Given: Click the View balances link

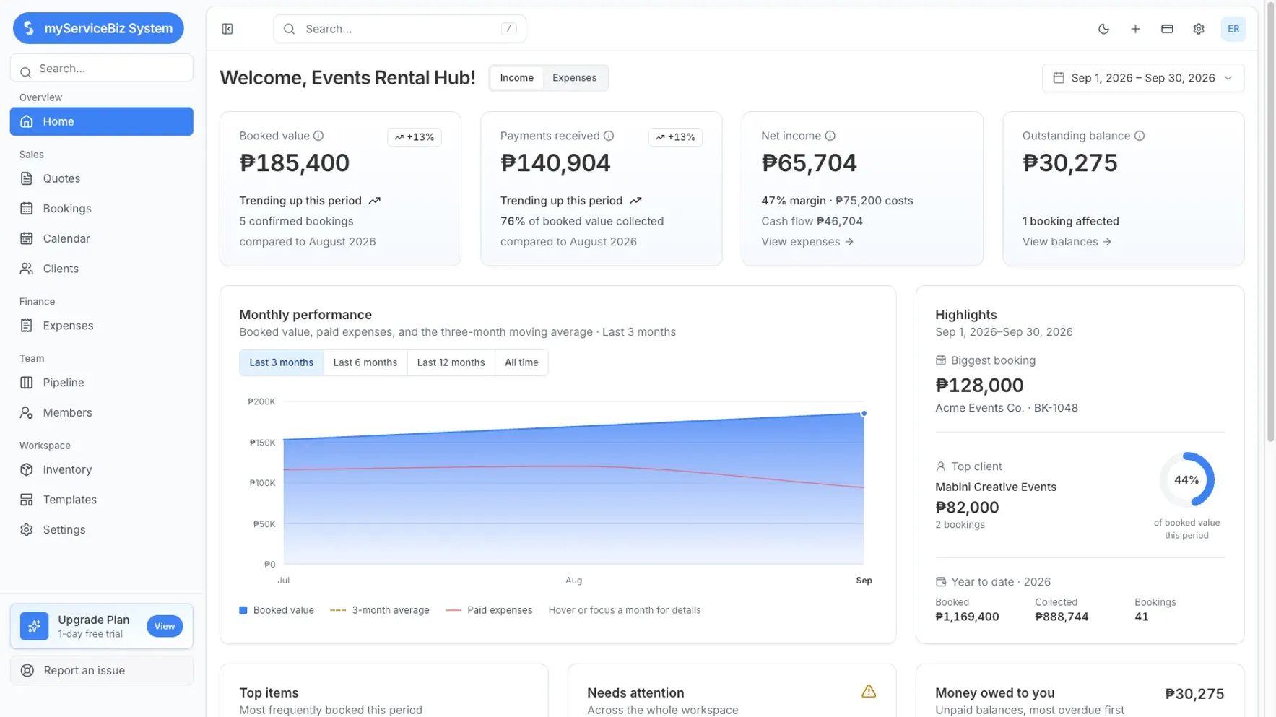Looking at the screenshot, I should click(1067, 242).
